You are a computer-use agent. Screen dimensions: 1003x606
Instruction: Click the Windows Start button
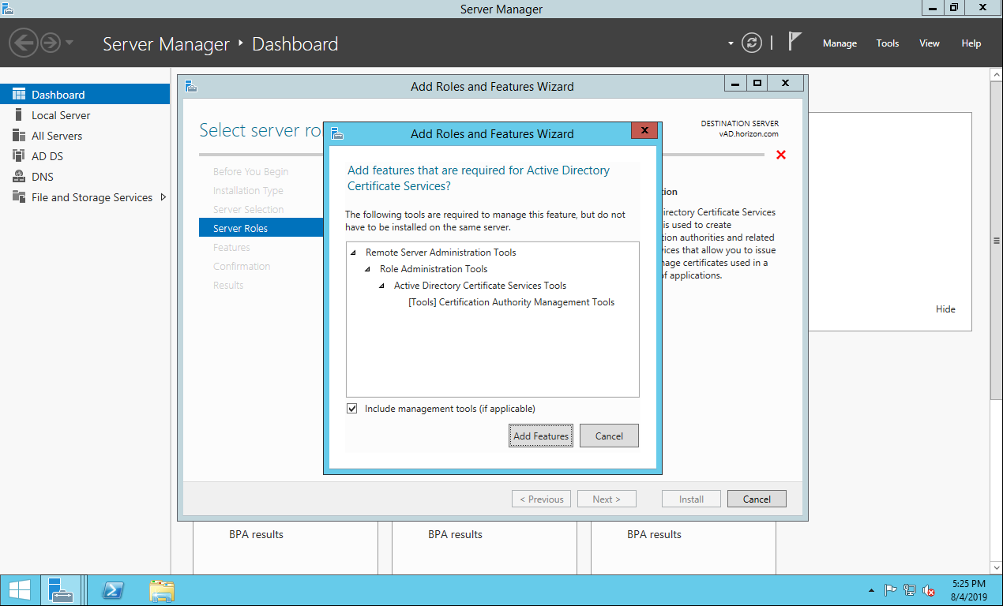click(x=19, y=590)
